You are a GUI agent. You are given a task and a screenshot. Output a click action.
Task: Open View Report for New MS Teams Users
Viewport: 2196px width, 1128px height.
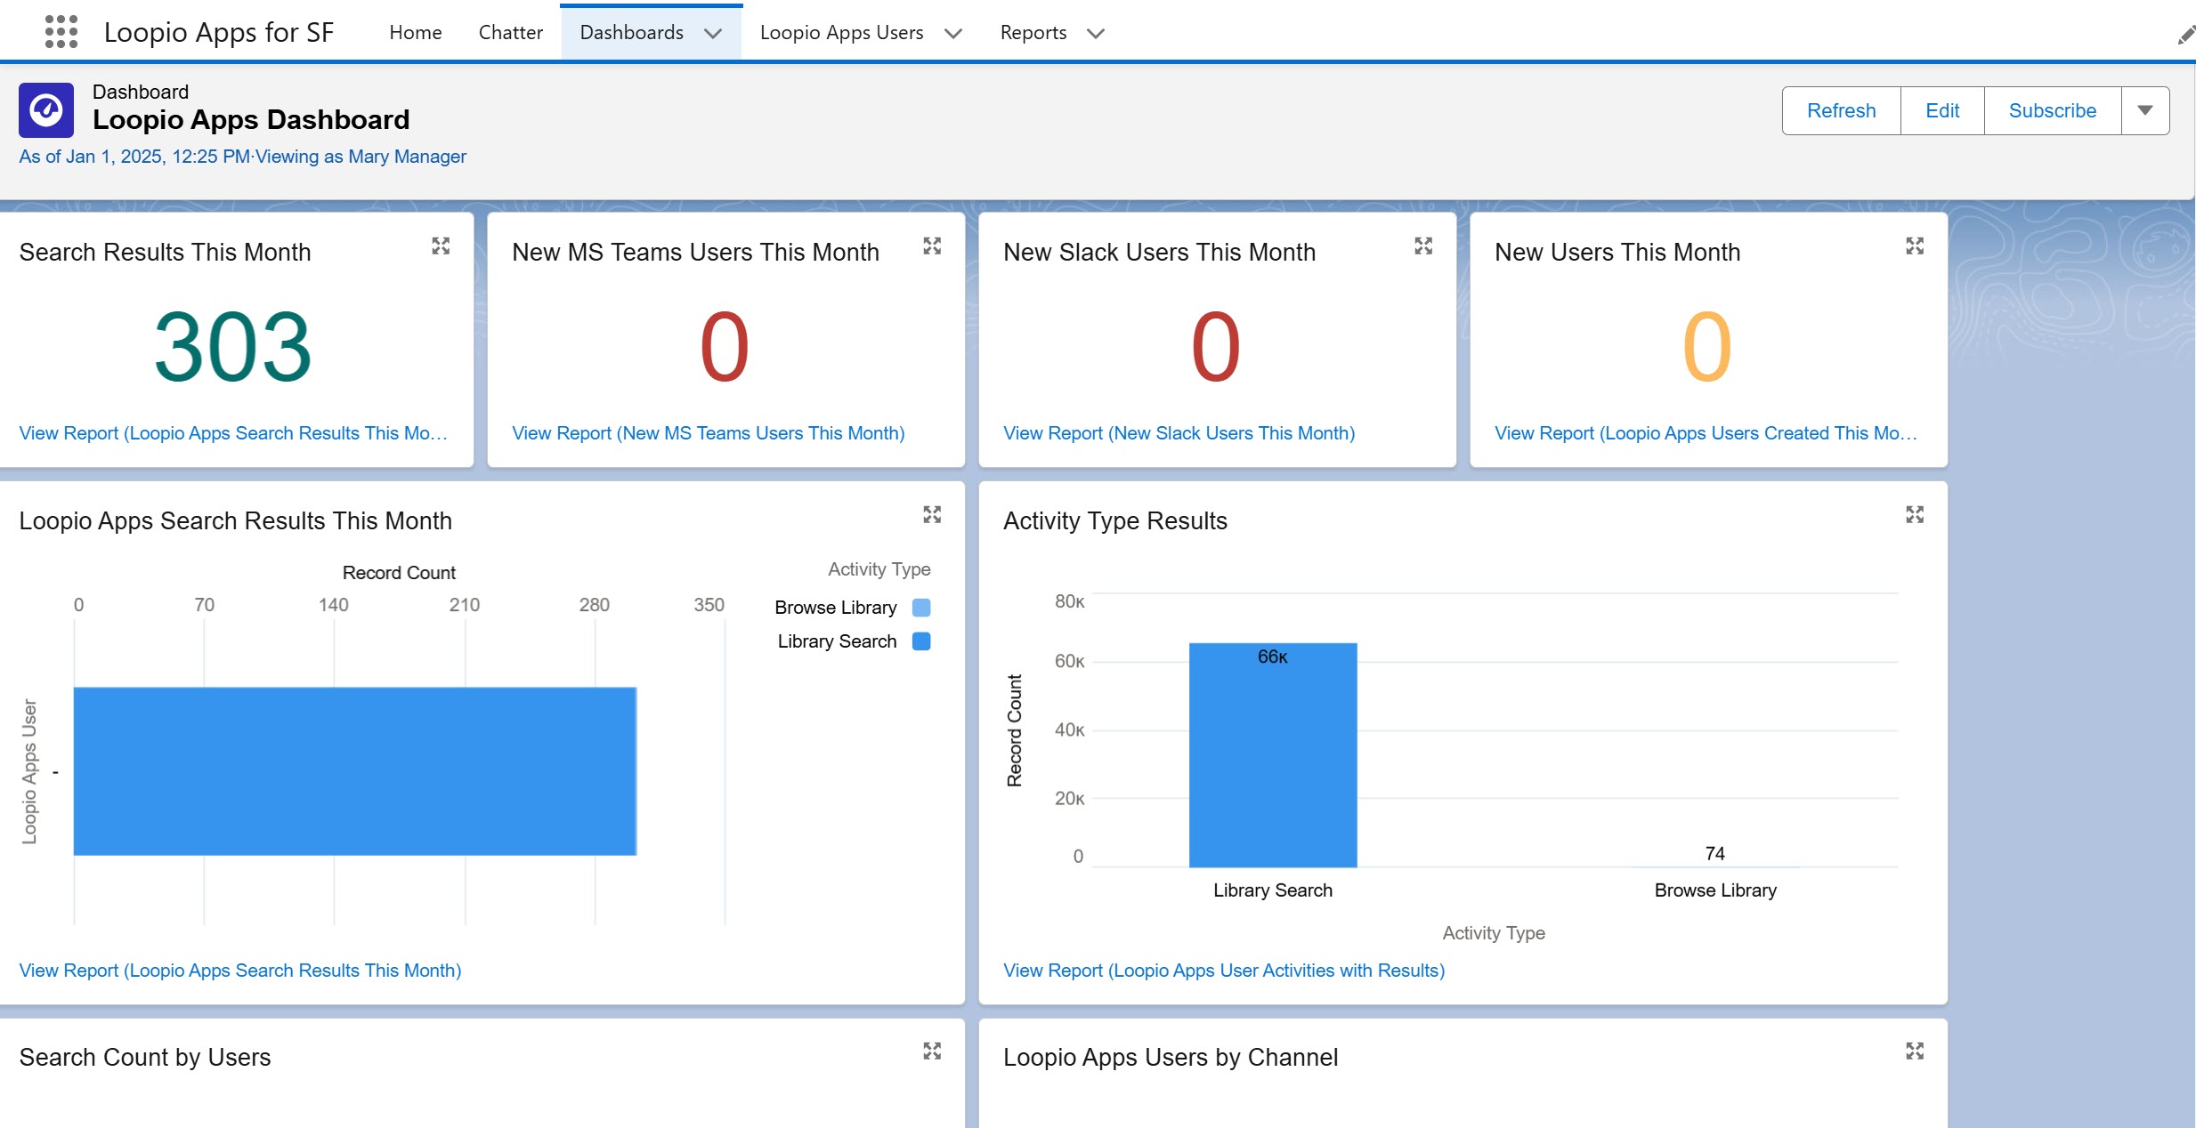[709, 433]
